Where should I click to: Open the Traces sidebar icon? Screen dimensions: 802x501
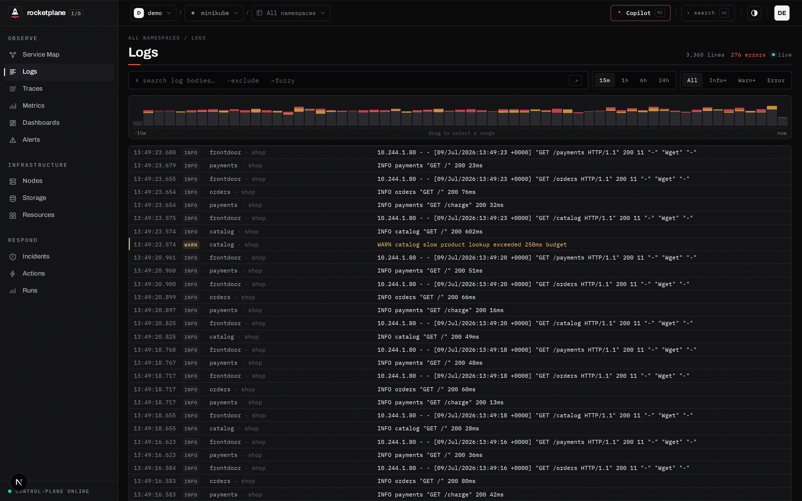pos(13,89)
